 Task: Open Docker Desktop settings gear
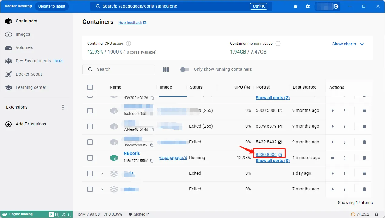click(308, 6)
